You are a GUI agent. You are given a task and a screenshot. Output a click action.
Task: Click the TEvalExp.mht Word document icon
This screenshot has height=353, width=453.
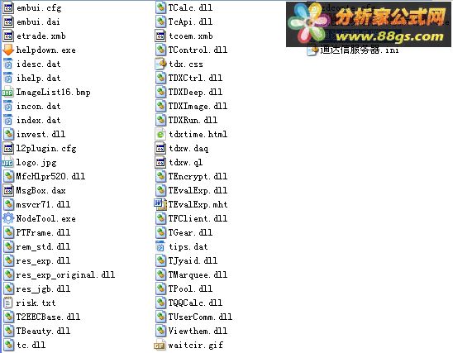pos(160,204)
